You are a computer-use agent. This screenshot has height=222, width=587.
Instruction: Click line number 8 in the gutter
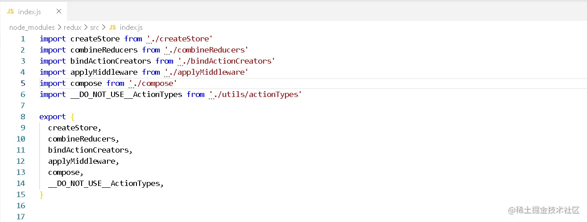coord(23,117)
